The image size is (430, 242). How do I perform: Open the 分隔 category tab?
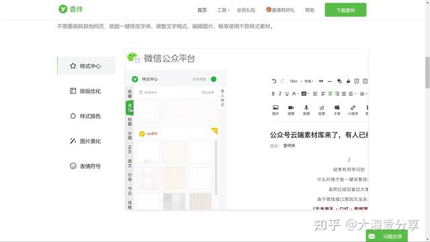coord(130,135)
